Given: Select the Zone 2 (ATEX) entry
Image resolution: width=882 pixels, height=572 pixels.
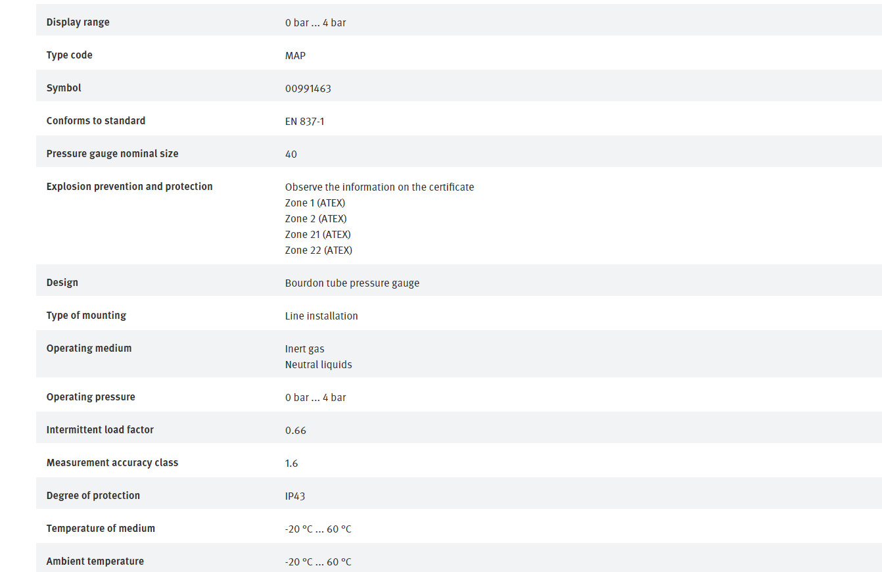Looking at the screenshot, I should click(x=315, y=219).
